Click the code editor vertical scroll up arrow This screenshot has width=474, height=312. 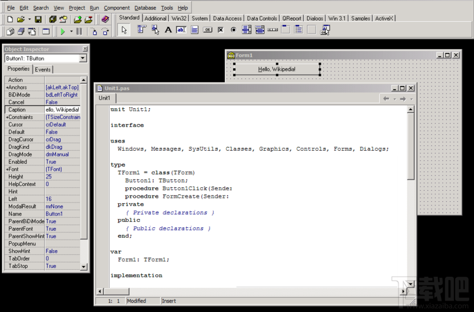click(410, 109)
